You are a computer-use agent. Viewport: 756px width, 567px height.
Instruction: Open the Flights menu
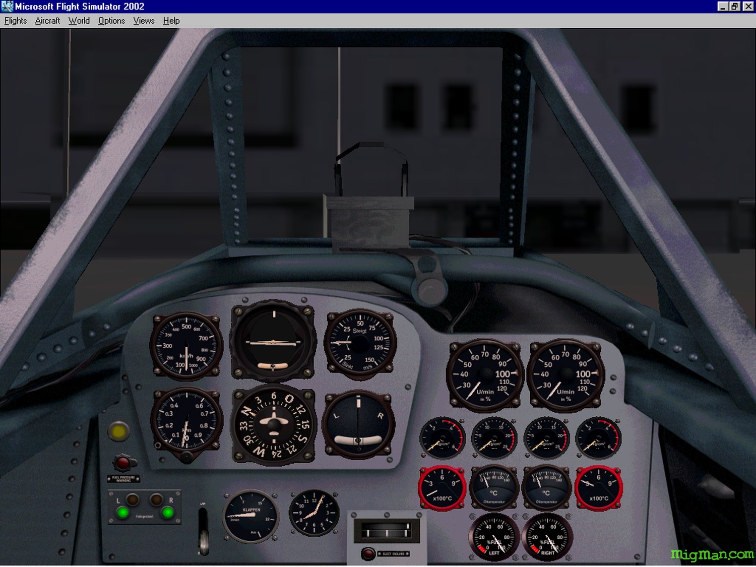[16, 21]
